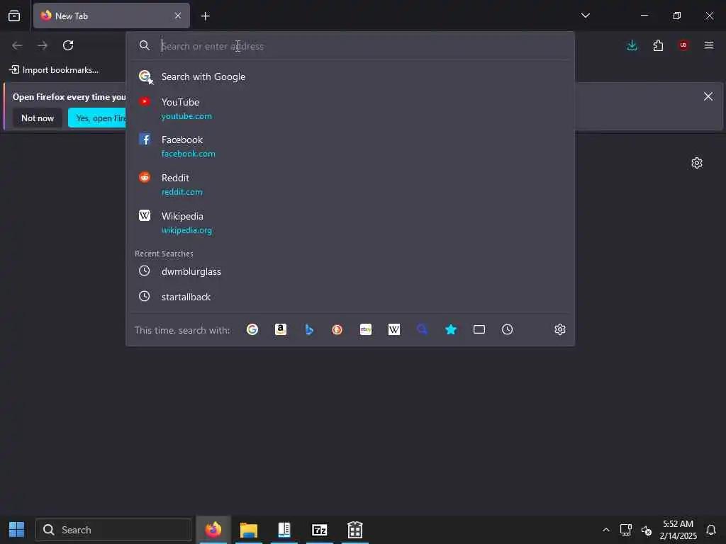Screen dimensions: 726x544
Task: Search this time with Google icon
Action: pos(252,329)
